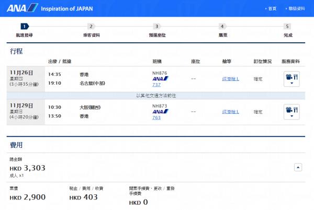Viewport: 314px width, 210px height.
Task: Click departure time 14:35
Action: coord(54,74)
